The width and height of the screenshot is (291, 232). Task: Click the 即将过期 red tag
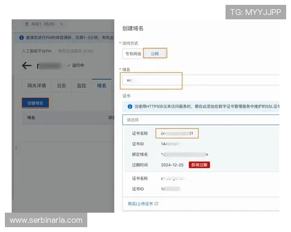(x=199, y=165)
